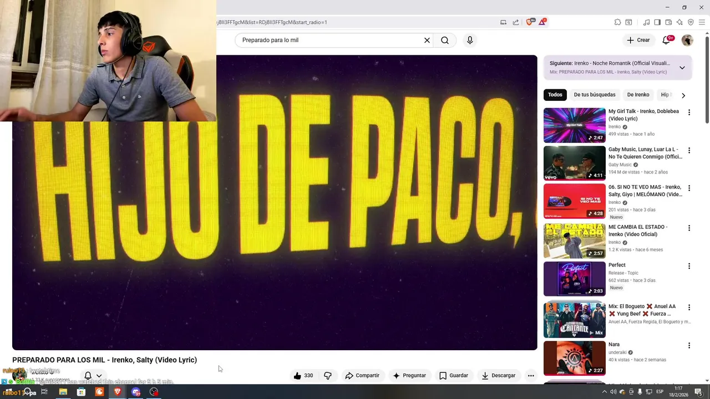Image resolution: width=710 pixels, height=399 pixels.
Task: Open options menu for SI NO TE VEO MAS
Action: (689, 188)
